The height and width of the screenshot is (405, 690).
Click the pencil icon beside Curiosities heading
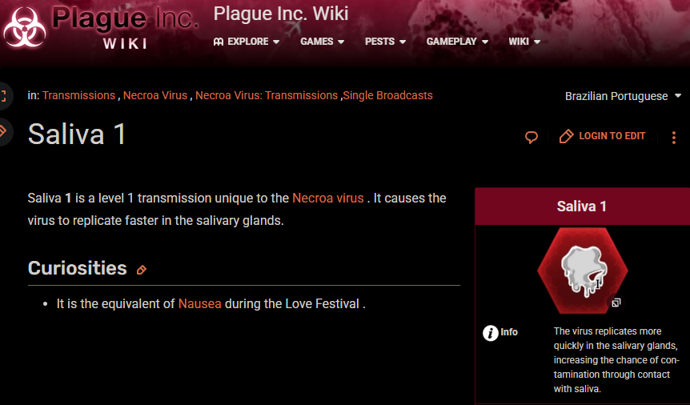click(x=142, y=270)
